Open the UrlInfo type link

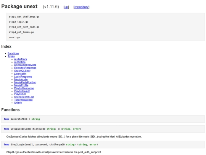18,103
